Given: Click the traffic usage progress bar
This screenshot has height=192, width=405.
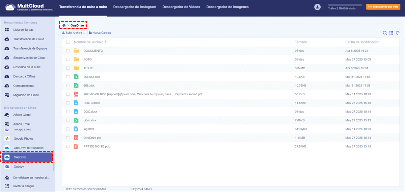Looking at the screenshot, I should click(345, 5).
